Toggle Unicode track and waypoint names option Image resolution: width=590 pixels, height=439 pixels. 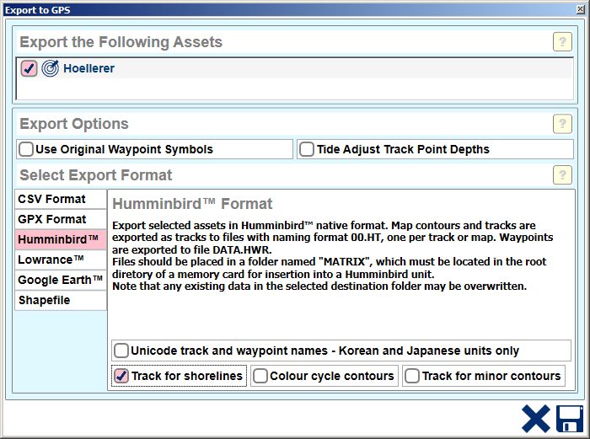coord(122,351)
